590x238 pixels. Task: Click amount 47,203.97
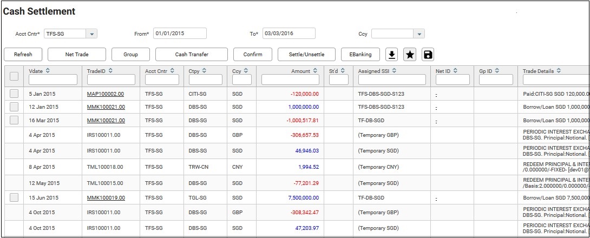click(x=307, y=228)
